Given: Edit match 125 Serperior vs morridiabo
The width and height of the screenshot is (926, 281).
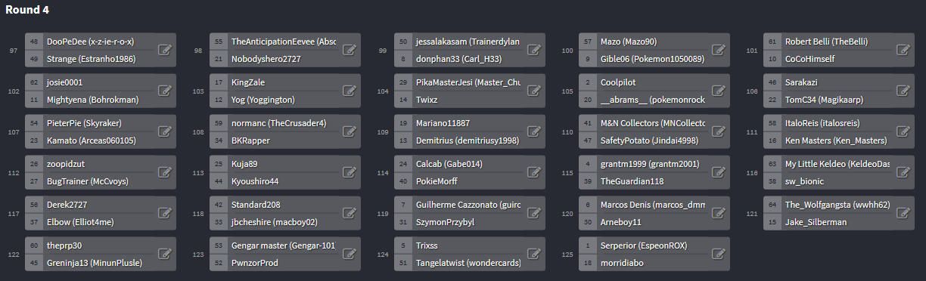Looking at the screenshot, I should click(x=718, y=254).
